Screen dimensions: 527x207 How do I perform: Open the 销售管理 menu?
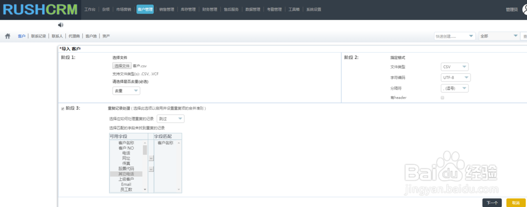pos(167,10)
